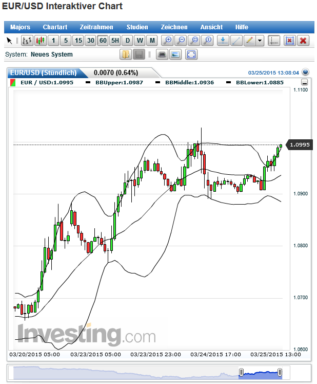Viewport: 317px width, 384px height.
Task: Click the Neues System name text
Action: (x=52, y=54)
